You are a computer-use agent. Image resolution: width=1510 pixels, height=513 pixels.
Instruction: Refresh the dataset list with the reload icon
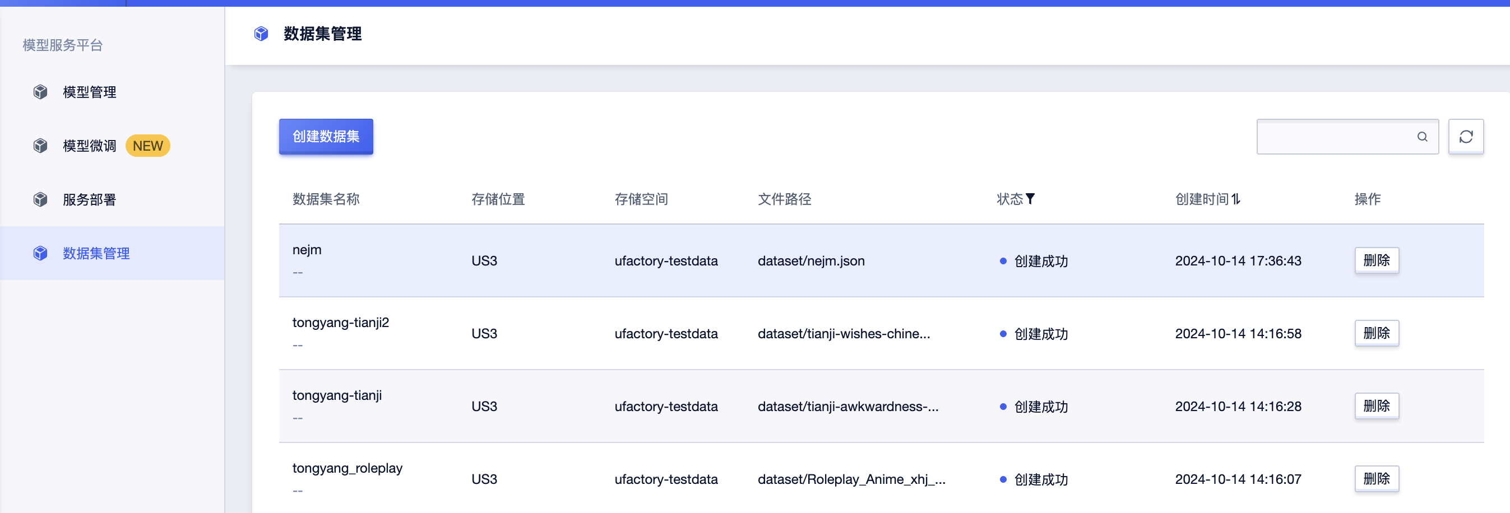pyautogui.click(x=1466, y=137)
